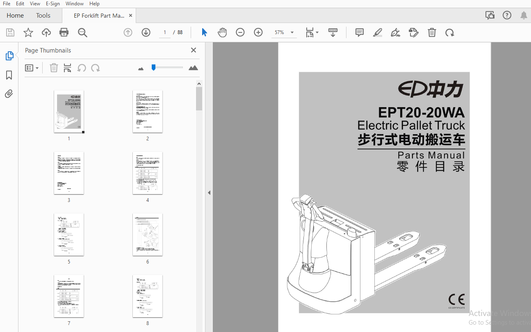This screenshot has width=531, height=332.
Task: Rotate pages counterclockwise in thumbnails panel
Action: [82, 68]
